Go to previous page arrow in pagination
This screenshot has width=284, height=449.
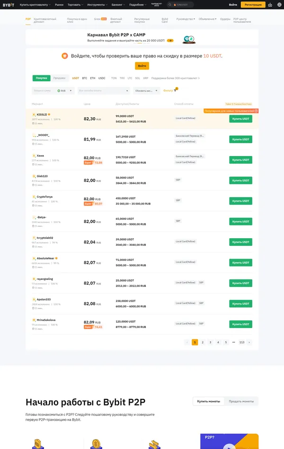[187, 342]
